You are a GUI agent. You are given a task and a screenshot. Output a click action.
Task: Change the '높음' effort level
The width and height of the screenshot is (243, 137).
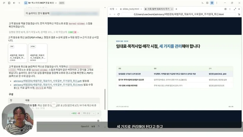point(93,126)
